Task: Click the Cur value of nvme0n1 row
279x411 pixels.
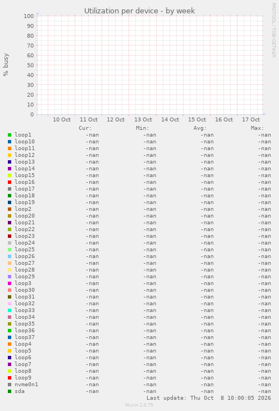Action: click(93, 385)
